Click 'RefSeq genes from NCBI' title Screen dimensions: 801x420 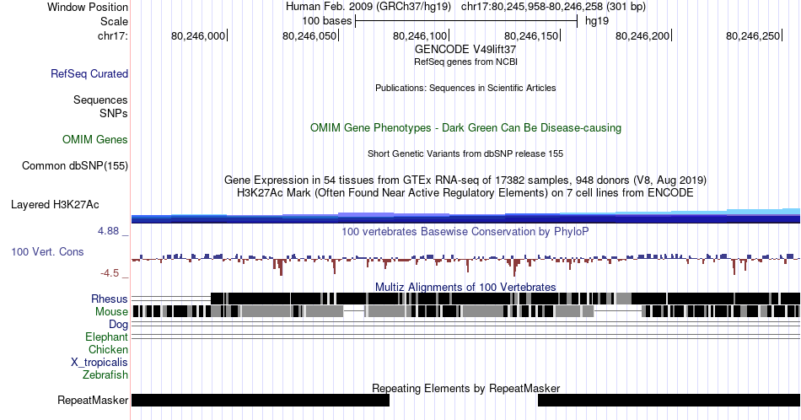point(465,62)
